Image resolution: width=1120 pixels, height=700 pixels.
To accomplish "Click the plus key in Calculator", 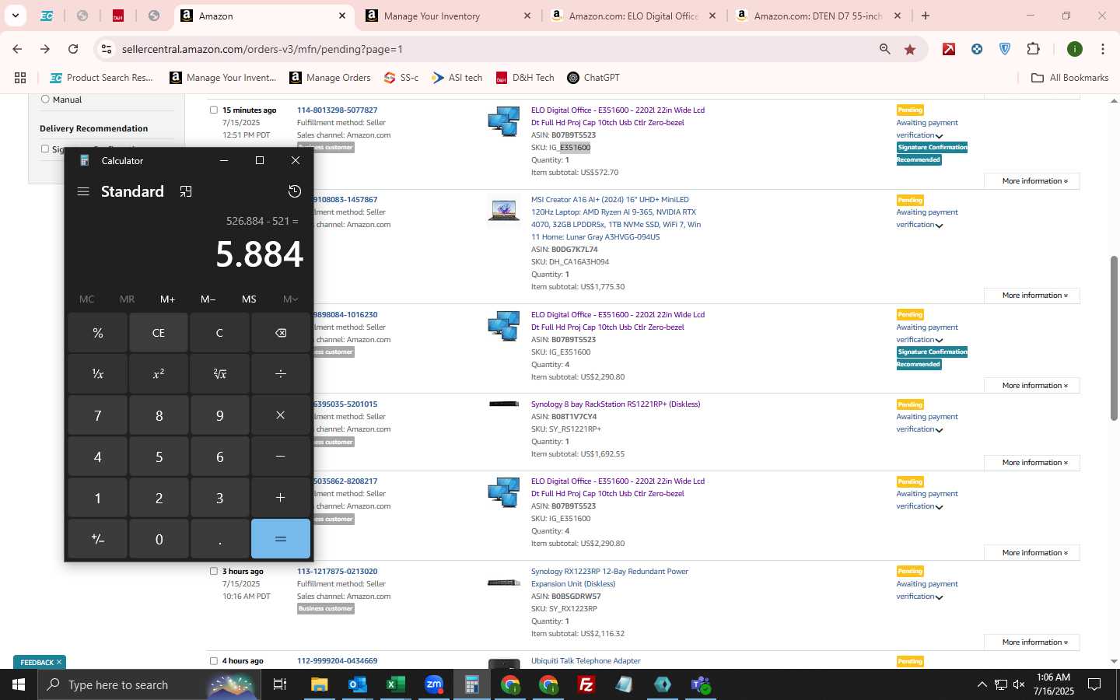I will coord(281,498).
